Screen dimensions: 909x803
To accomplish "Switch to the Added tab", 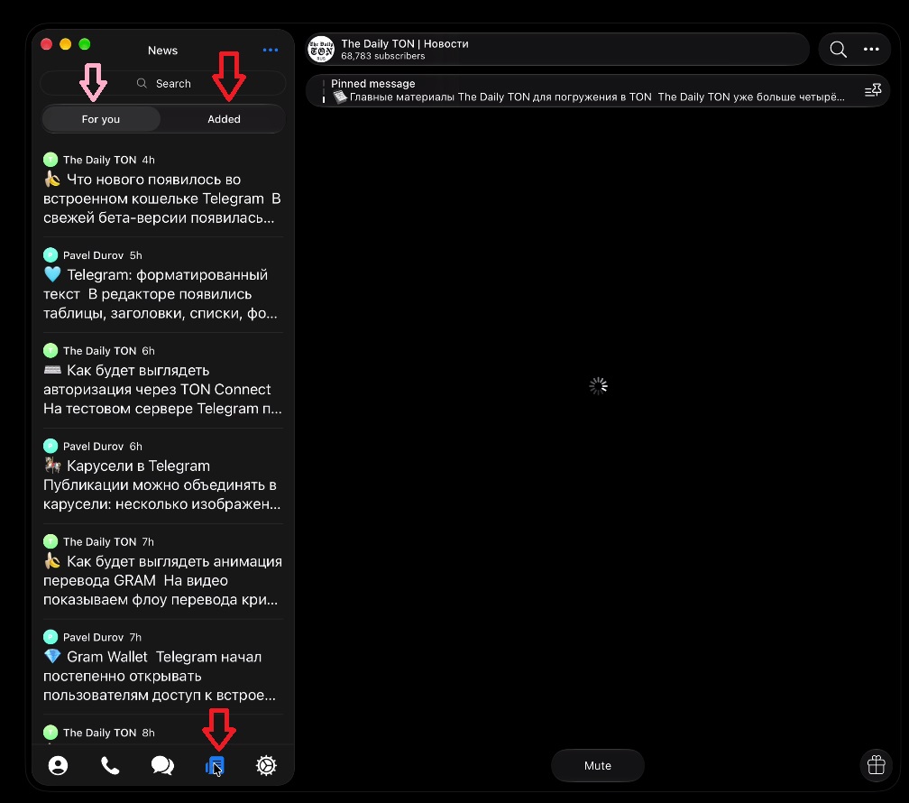I will point(224,119).
